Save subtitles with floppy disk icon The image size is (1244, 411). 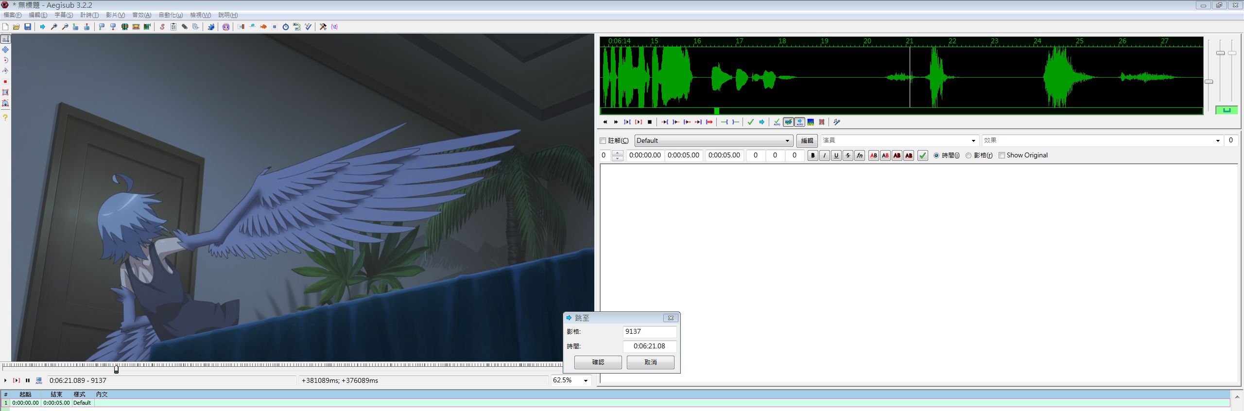click(28, 27)
